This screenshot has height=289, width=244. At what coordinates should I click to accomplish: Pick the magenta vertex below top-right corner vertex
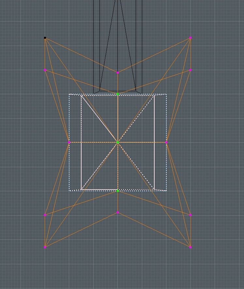(x=191, y=70)
